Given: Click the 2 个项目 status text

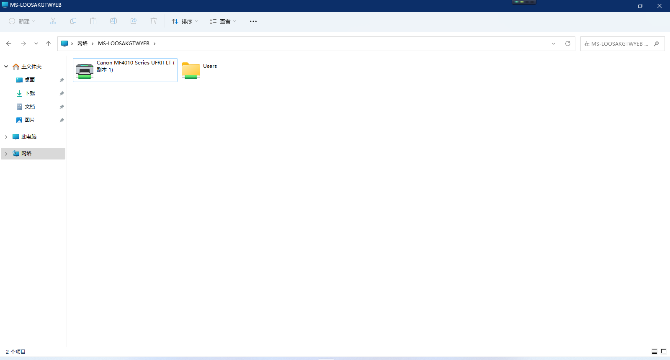Looking at the screenshot, I should pyautogui.click(x=15, y=352).
